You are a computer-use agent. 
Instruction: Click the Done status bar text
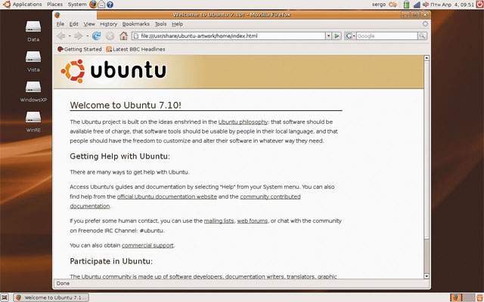[63, 284]
